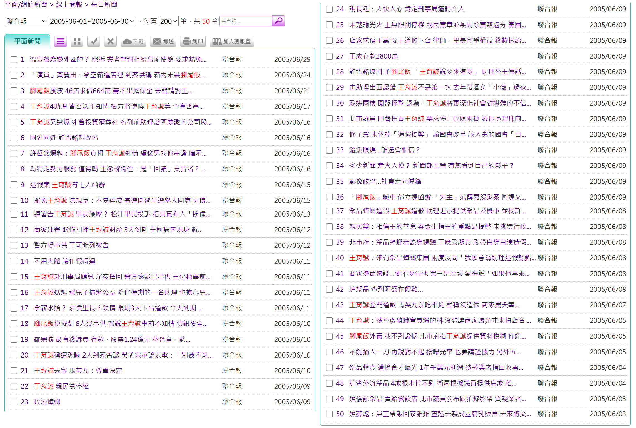Open article 親民黨：相信王的善意
This screenshot has width=636, height=428.
coord(440,227)
